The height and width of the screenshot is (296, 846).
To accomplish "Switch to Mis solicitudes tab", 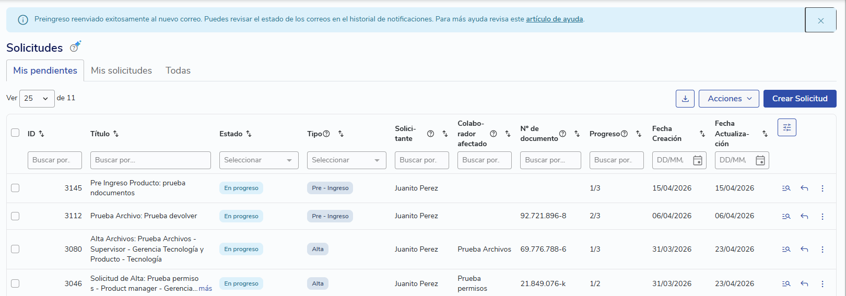I will coord(121,70).
